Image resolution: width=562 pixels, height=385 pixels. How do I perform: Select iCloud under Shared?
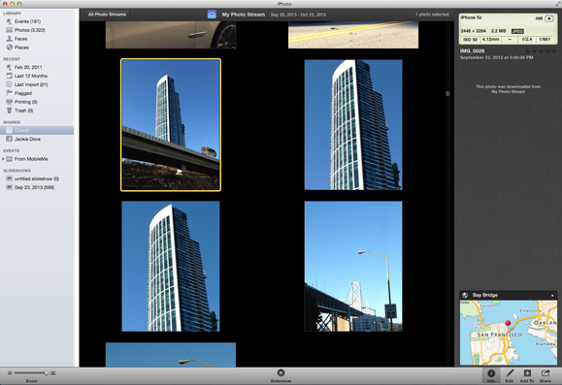point(37,130)
